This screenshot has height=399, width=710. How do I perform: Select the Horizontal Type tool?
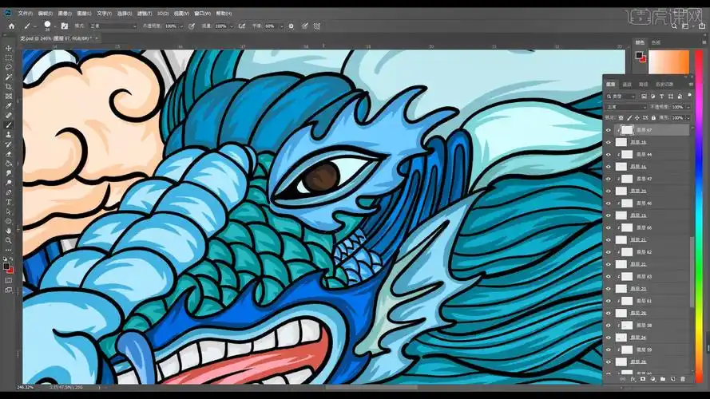tap(9, 202)
